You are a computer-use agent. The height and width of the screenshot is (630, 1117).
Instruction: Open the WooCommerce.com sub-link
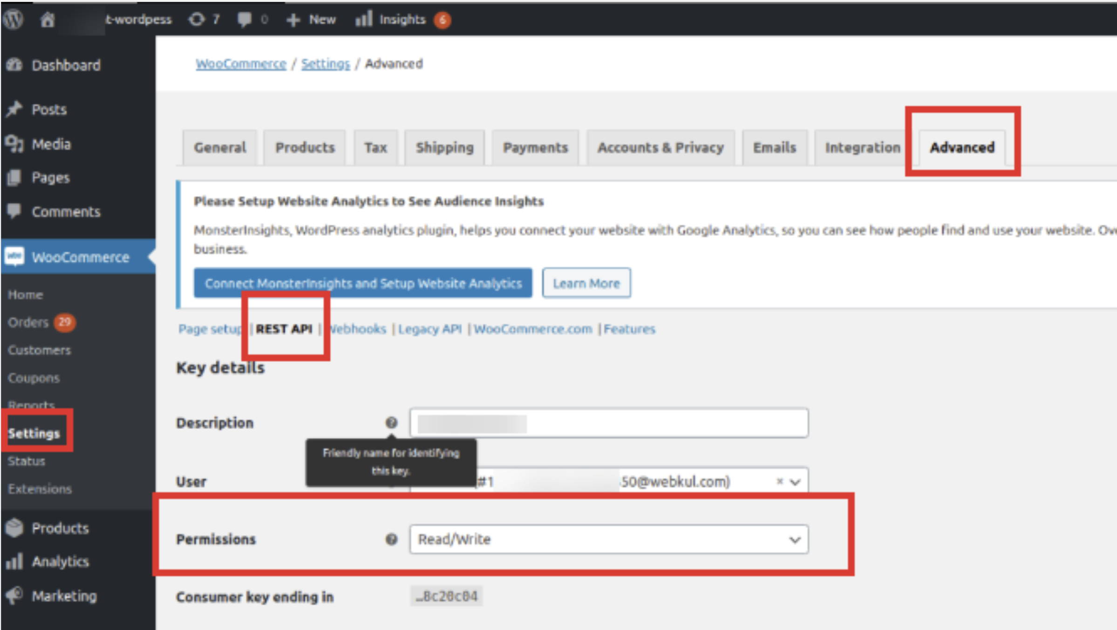pyautogui.click(x=533, y=329)
